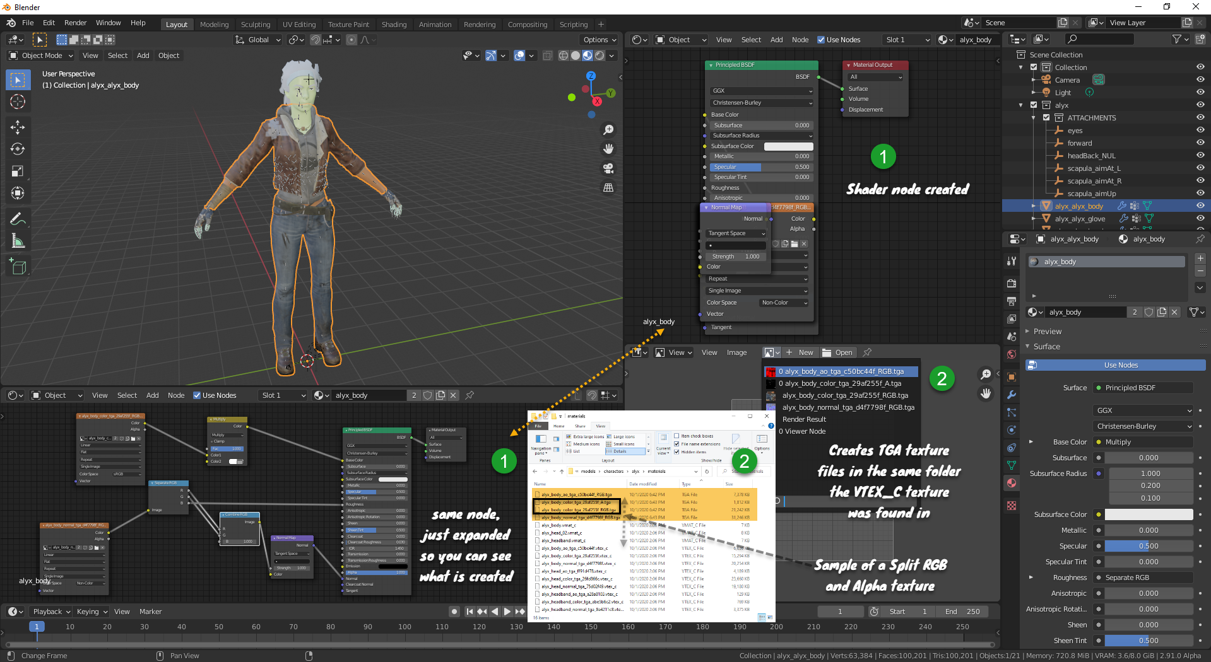Viewport: 1211px width, 662px height.
Task: Hide the Camera object in outliner
Action: click(x=1200, y=80)
